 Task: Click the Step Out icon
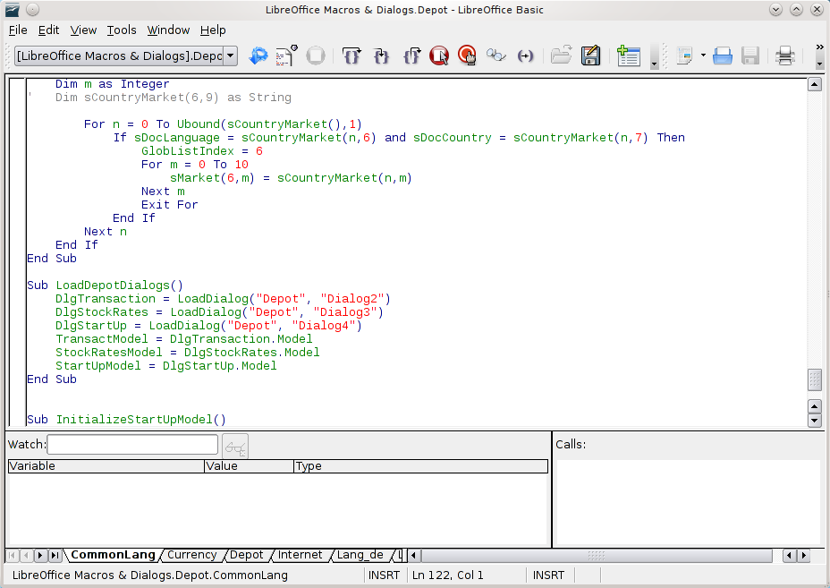[x=411, y=55]
